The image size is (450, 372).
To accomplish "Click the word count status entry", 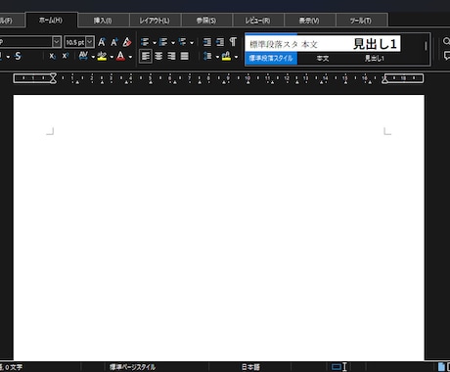I will coord(12,367).
